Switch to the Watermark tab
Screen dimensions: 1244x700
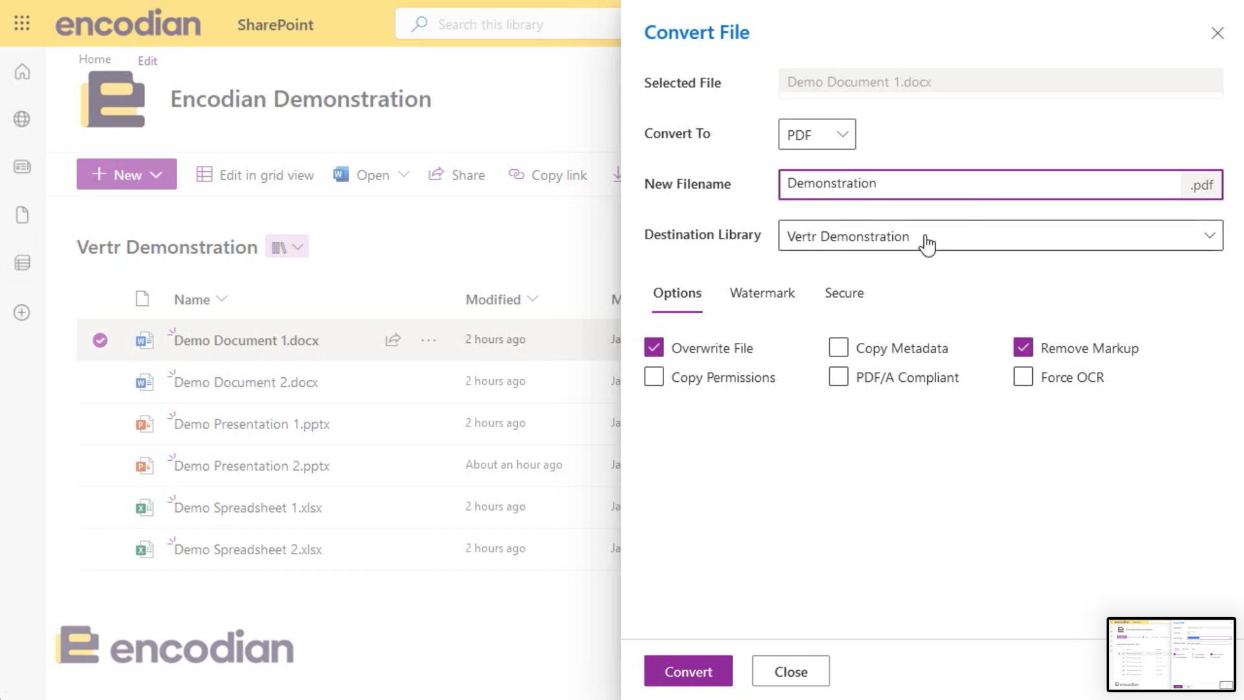(762, 293)
